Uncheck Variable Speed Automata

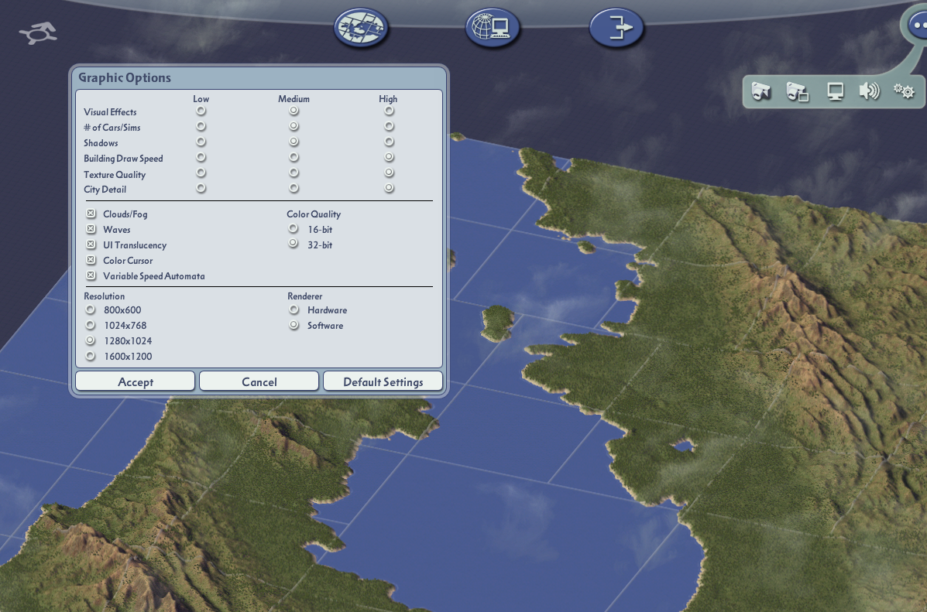tap(91, 275)
